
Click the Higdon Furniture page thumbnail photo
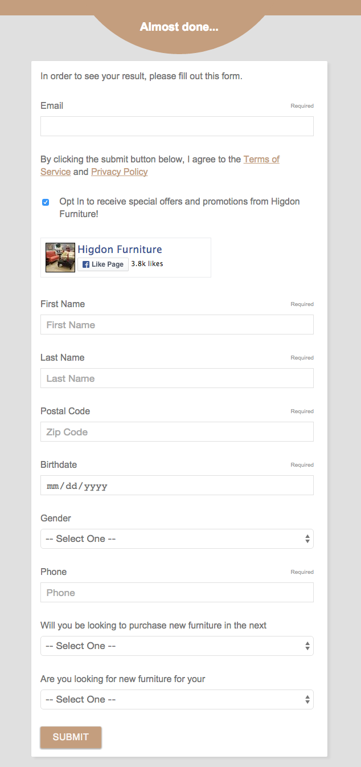[x=60, y=258]
